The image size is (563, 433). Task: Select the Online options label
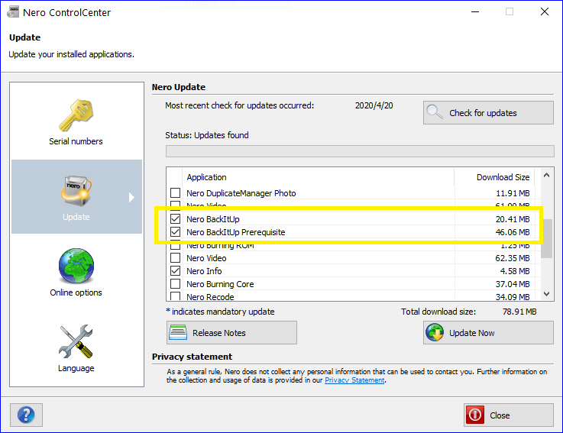point(76,292)
